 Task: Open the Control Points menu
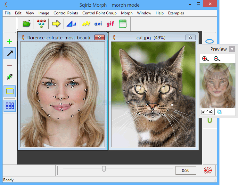pos(66,13)
